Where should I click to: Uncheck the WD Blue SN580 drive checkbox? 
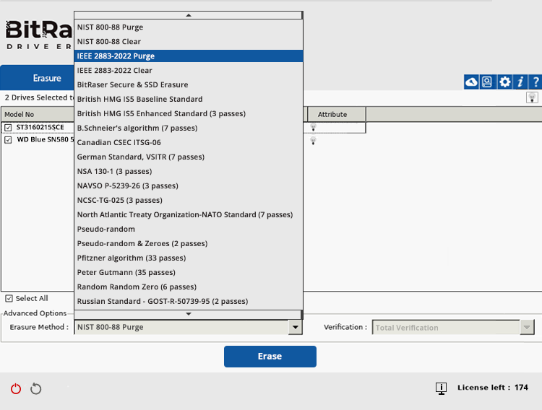(8, 139)
